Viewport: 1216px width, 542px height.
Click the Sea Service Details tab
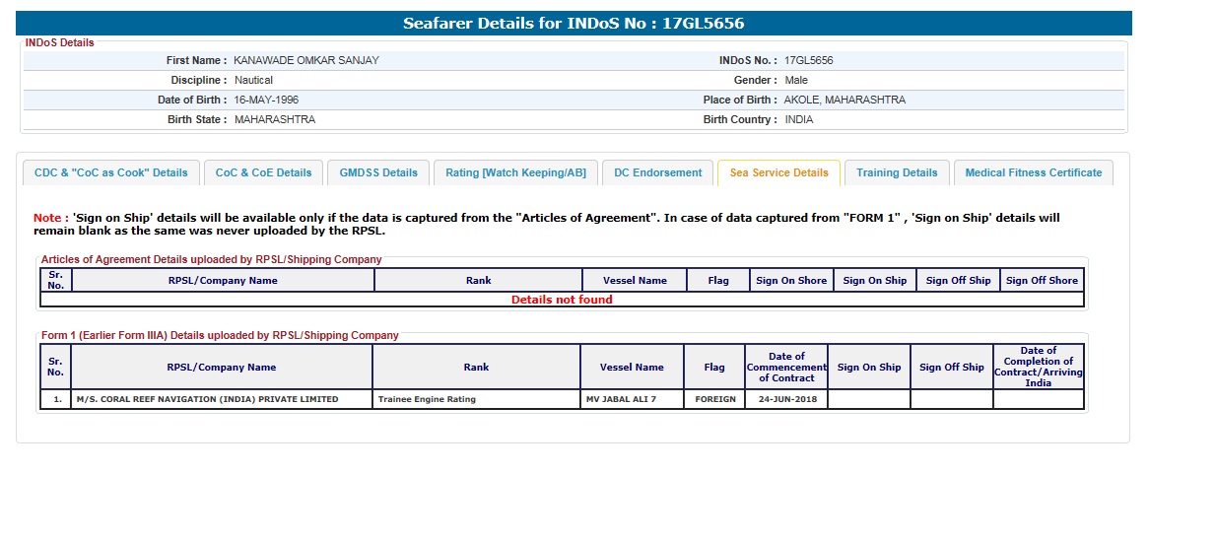(778, 172)
